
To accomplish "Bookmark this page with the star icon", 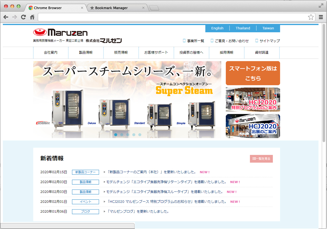I will coord(311,17).
